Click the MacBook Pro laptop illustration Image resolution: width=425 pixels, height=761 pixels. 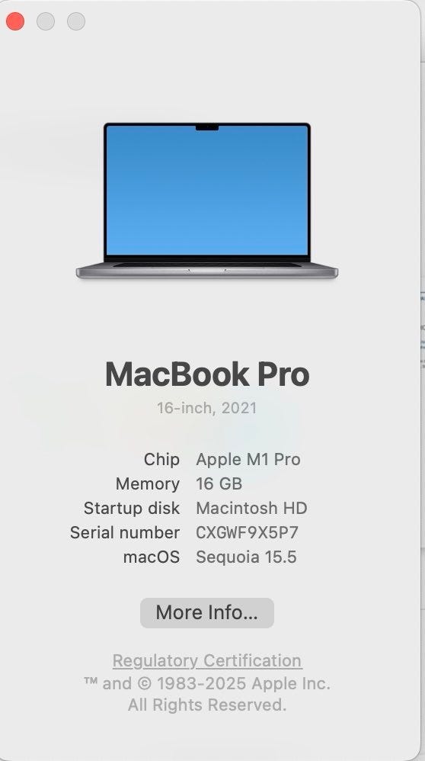tap(207, 201)
